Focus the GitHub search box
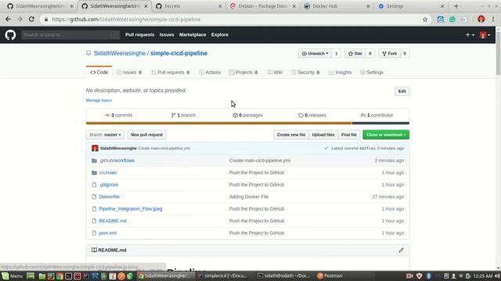501x281 pixels. pos(70,34)
